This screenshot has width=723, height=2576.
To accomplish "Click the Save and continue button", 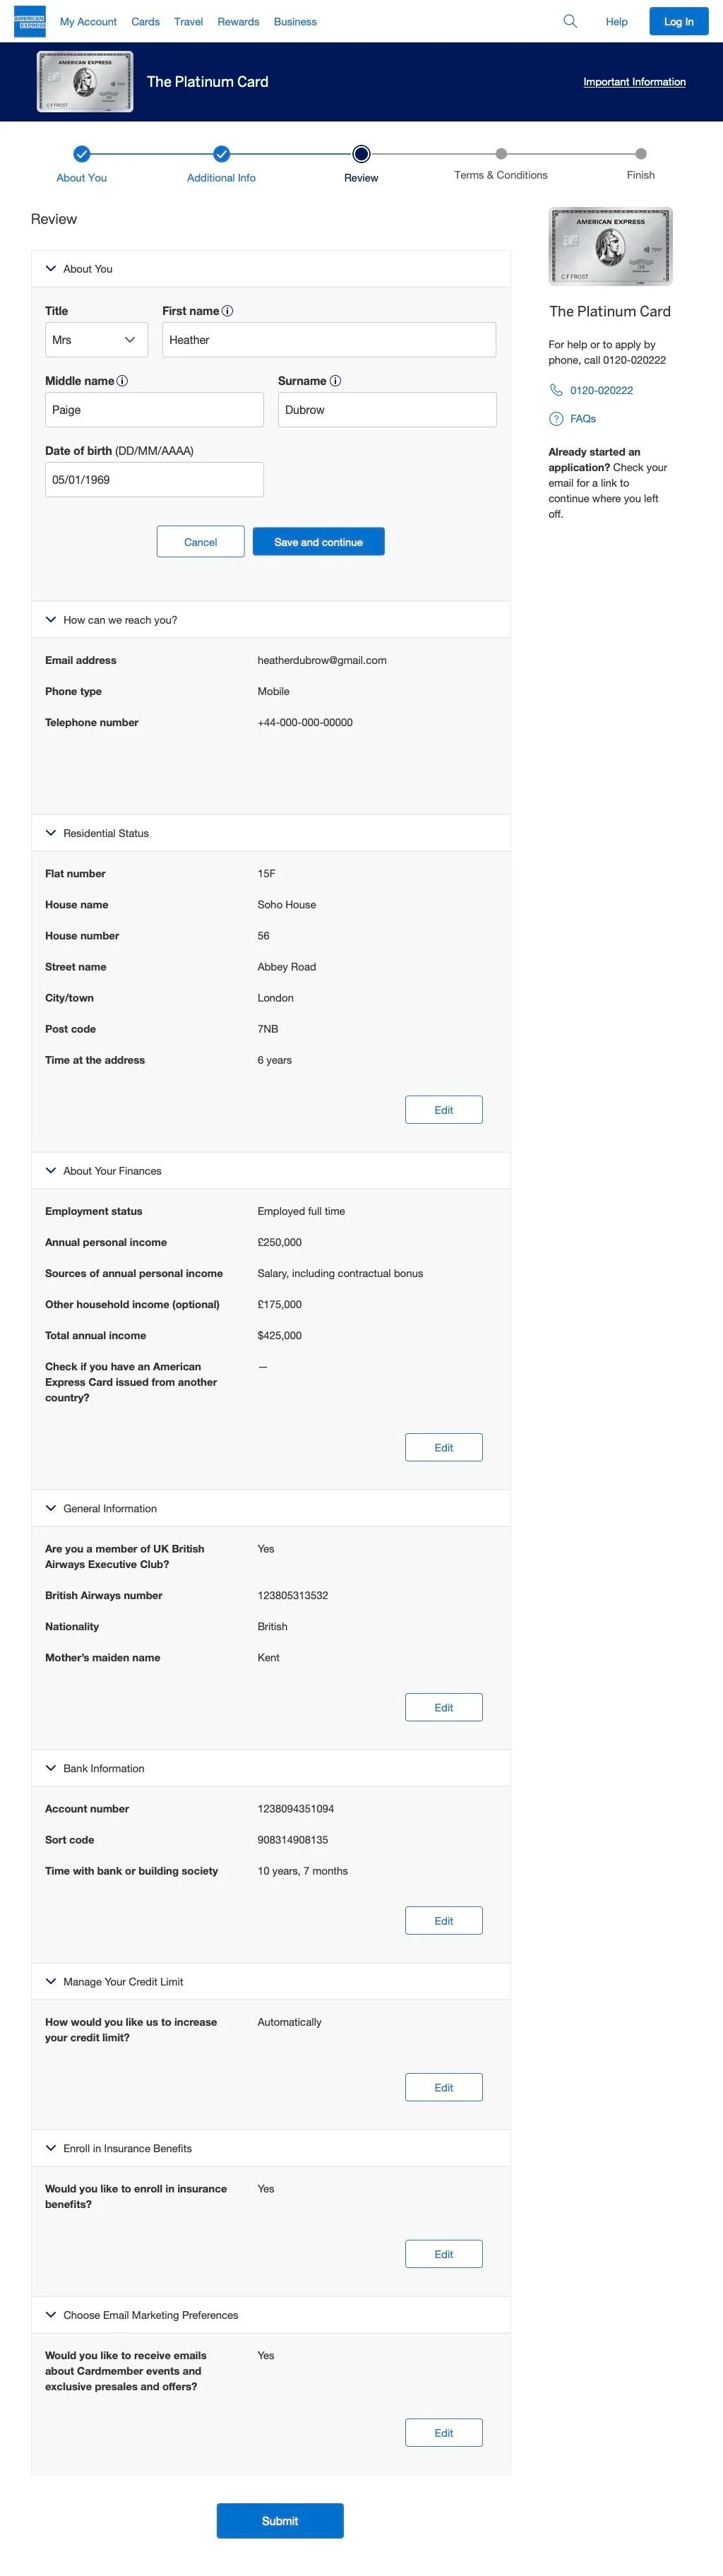I will [318, 542].
